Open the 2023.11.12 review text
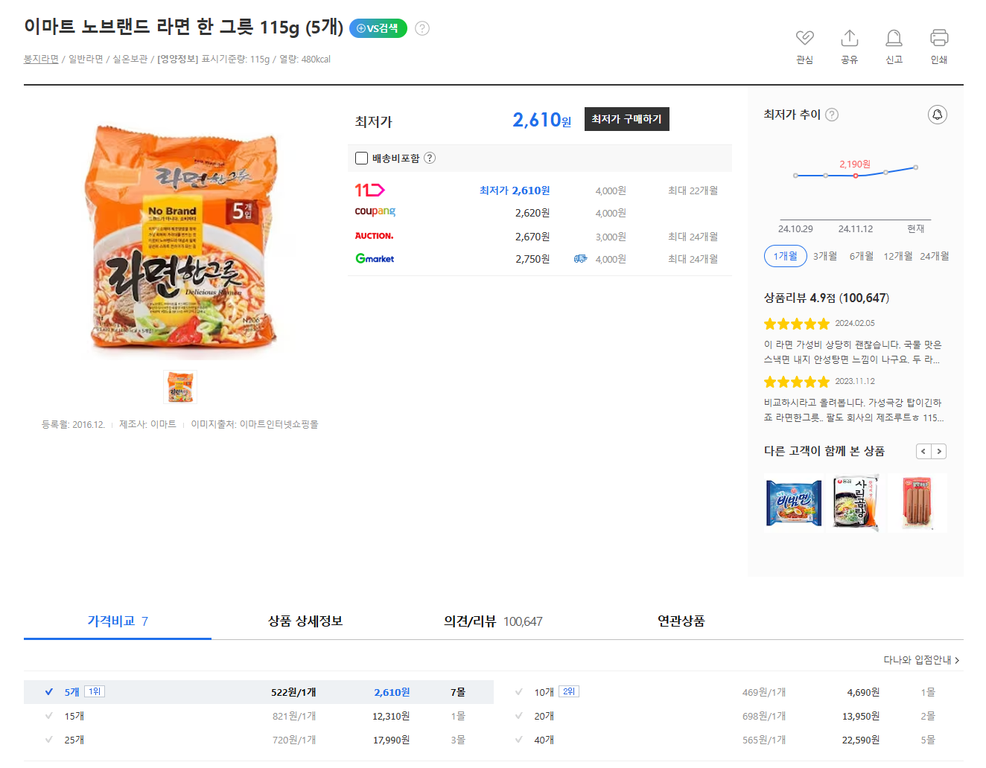The image size is (986, 768). (x=853, y=410)
